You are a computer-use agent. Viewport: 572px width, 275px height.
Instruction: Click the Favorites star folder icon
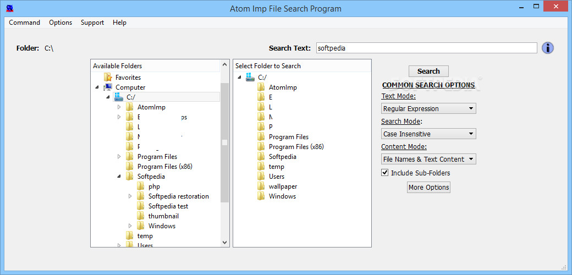108,78
